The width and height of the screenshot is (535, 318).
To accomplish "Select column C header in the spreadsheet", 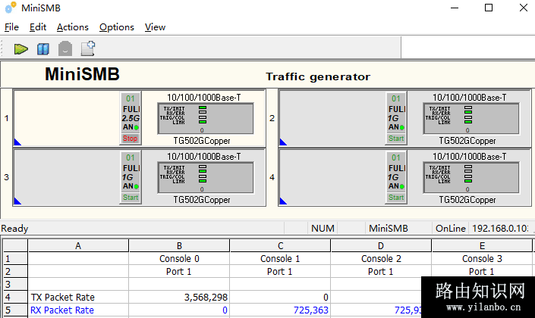I will pos(280,246).
